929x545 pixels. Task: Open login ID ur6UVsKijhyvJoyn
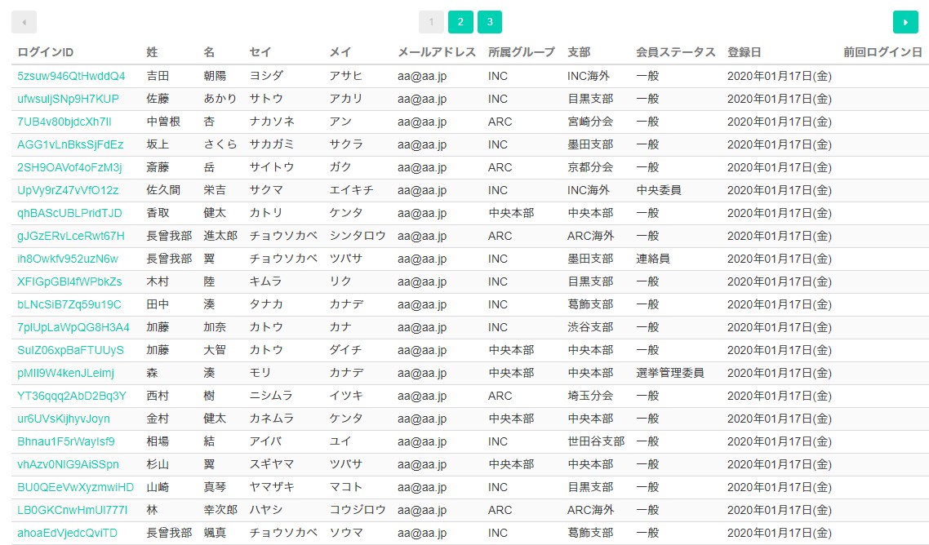tap(64, 419)
